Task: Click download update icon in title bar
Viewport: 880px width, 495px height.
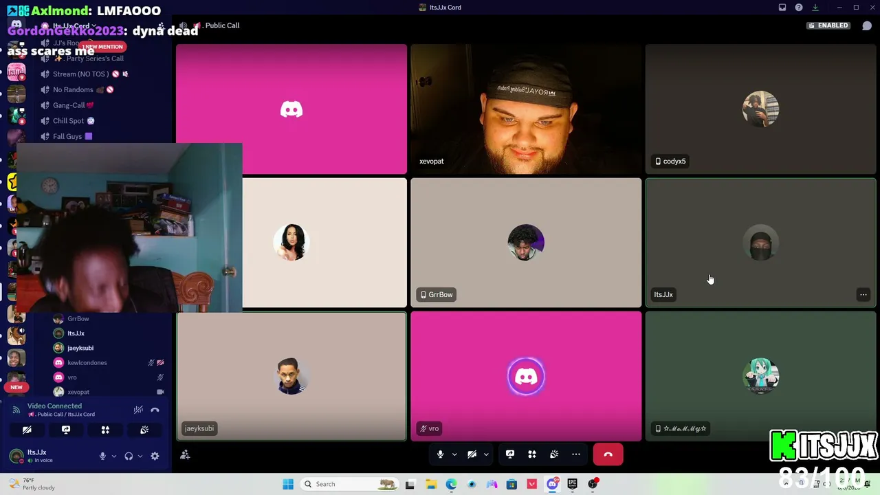Action: coord(815,8)
